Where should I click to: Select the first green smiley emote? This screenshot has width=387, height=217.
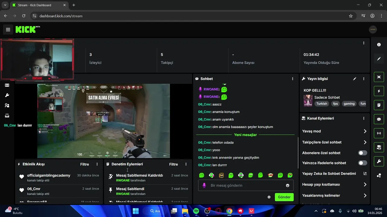[202, 175]
